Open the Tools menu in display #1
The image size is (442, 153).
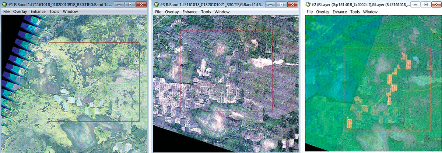[x=54, y=11]
